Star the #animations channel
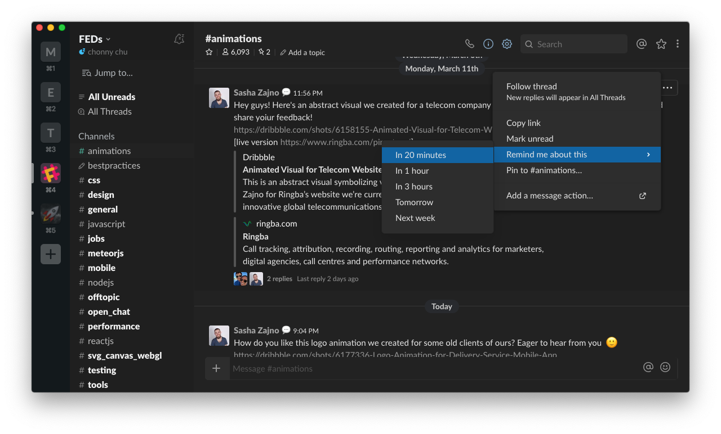The height and width of the screenshot is (434, 721). [209, 52]
